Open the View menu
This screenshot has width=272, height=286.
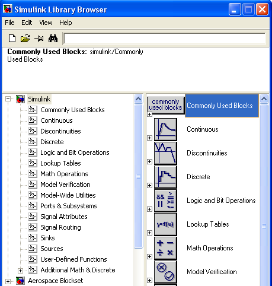46,23
